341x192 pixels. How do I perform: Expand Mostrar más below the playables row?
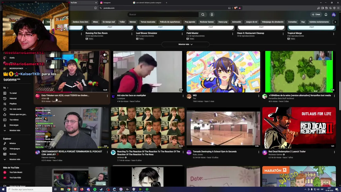tap(185, 44)
